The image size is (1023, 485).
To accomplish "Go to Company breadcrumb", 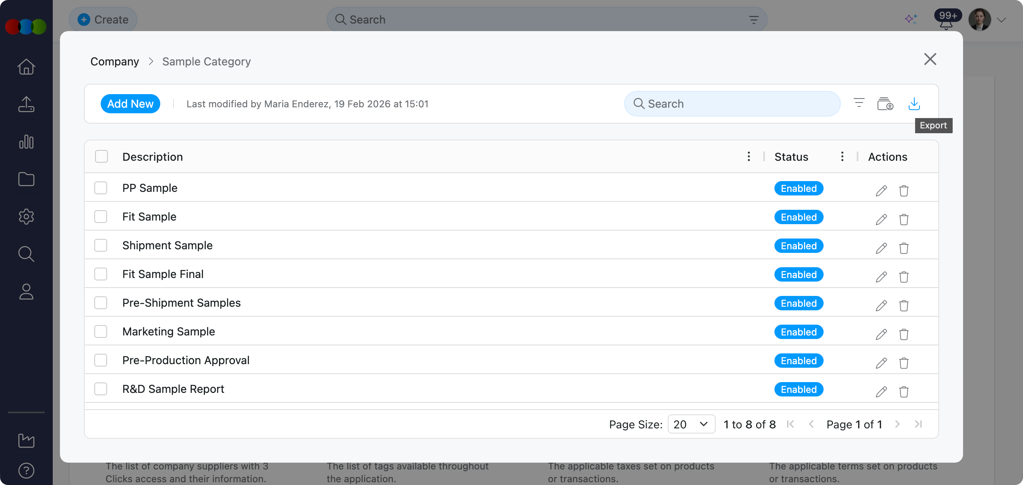I will pos(115,61).
